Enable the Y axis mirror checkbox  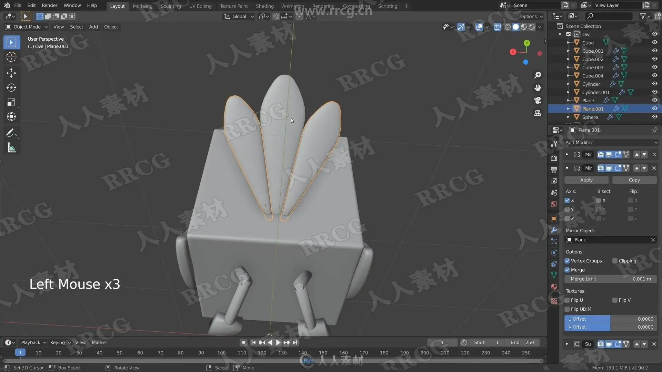point(567,209)
